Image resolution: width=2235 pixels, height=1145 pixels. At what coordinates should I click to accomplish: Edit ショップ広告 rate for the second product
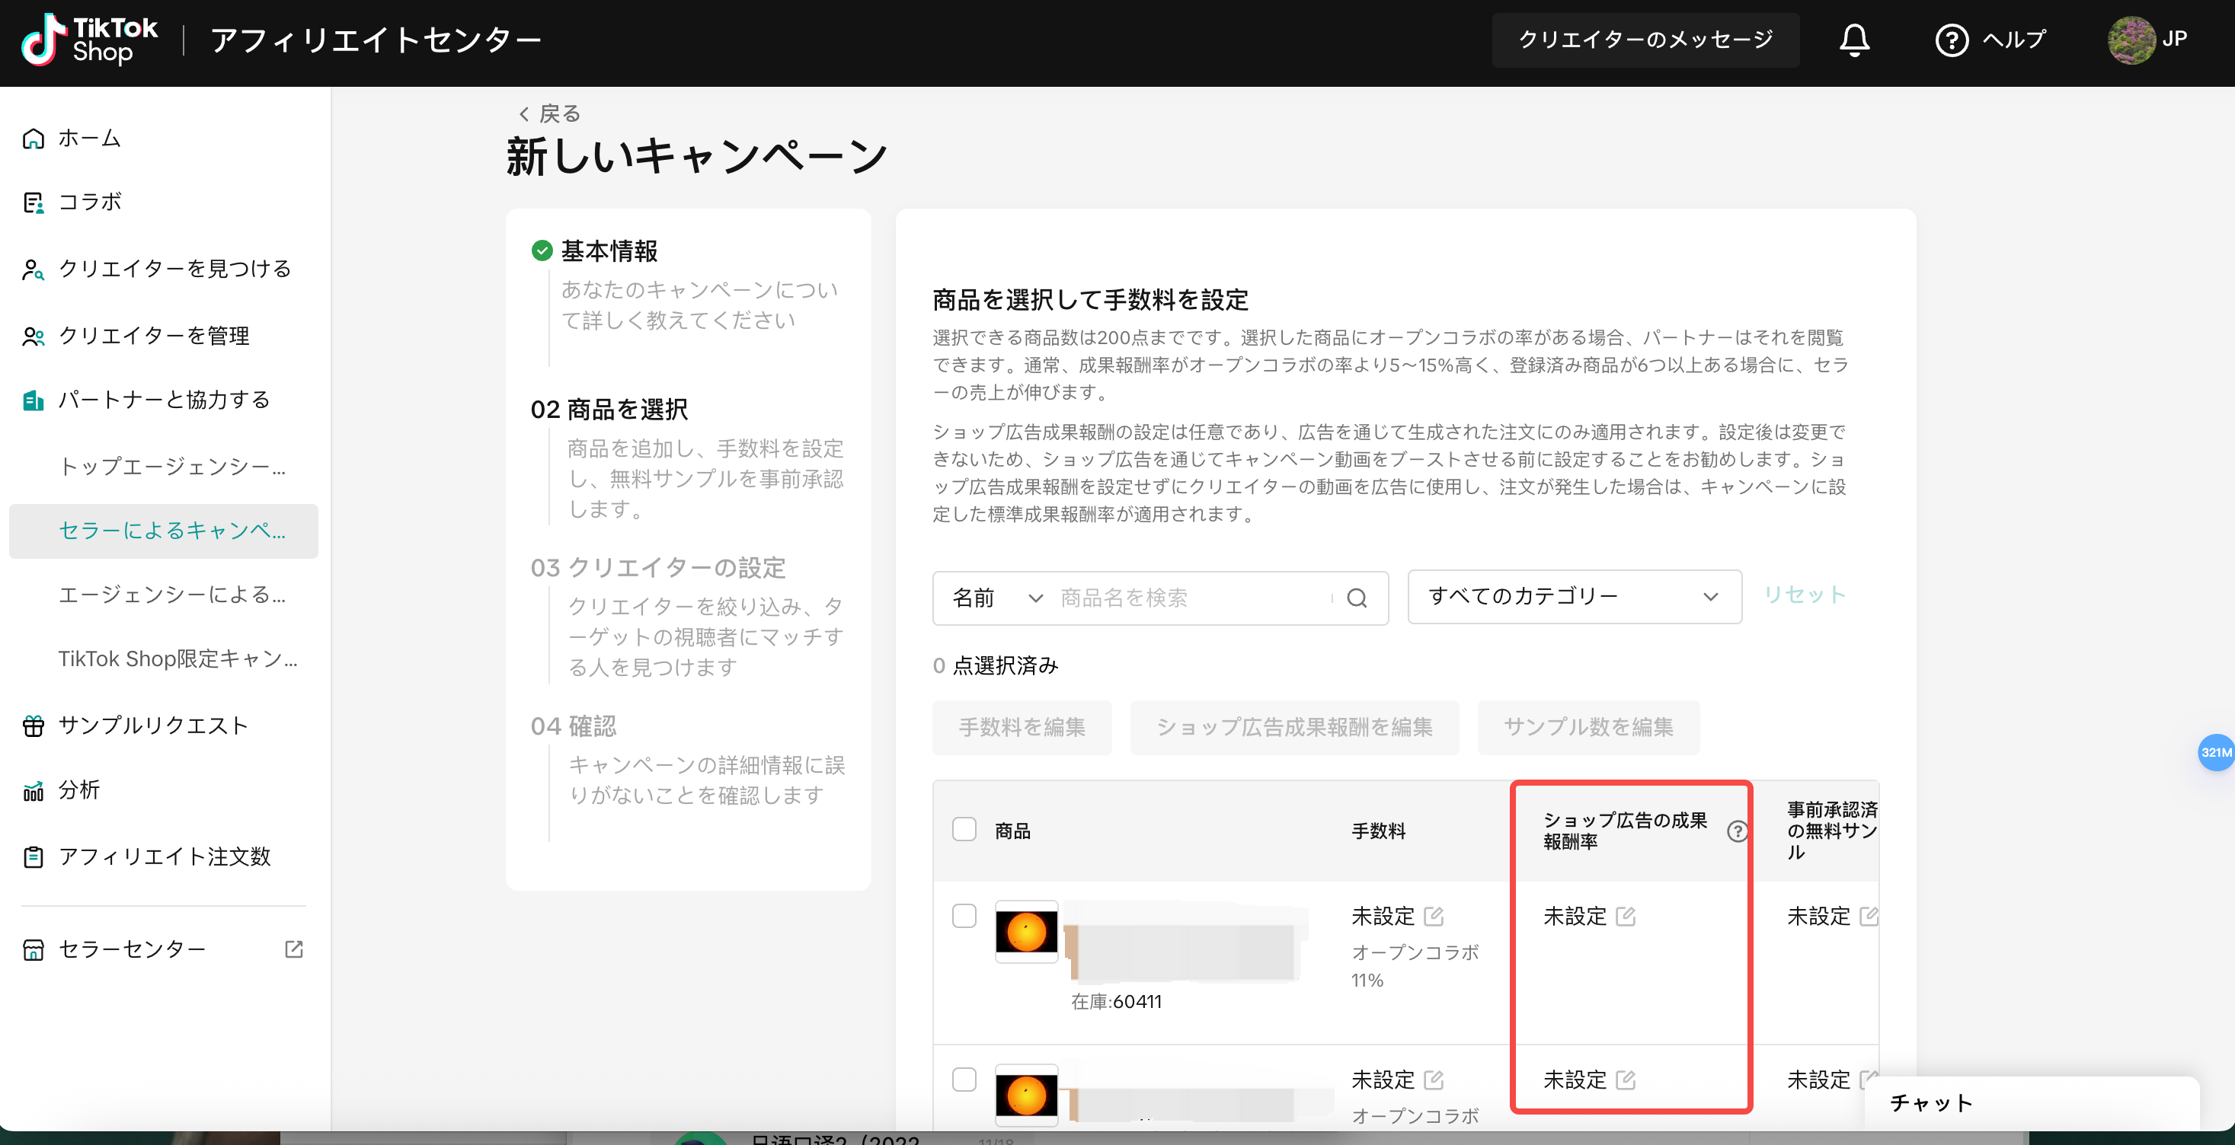[1625, 1080]
